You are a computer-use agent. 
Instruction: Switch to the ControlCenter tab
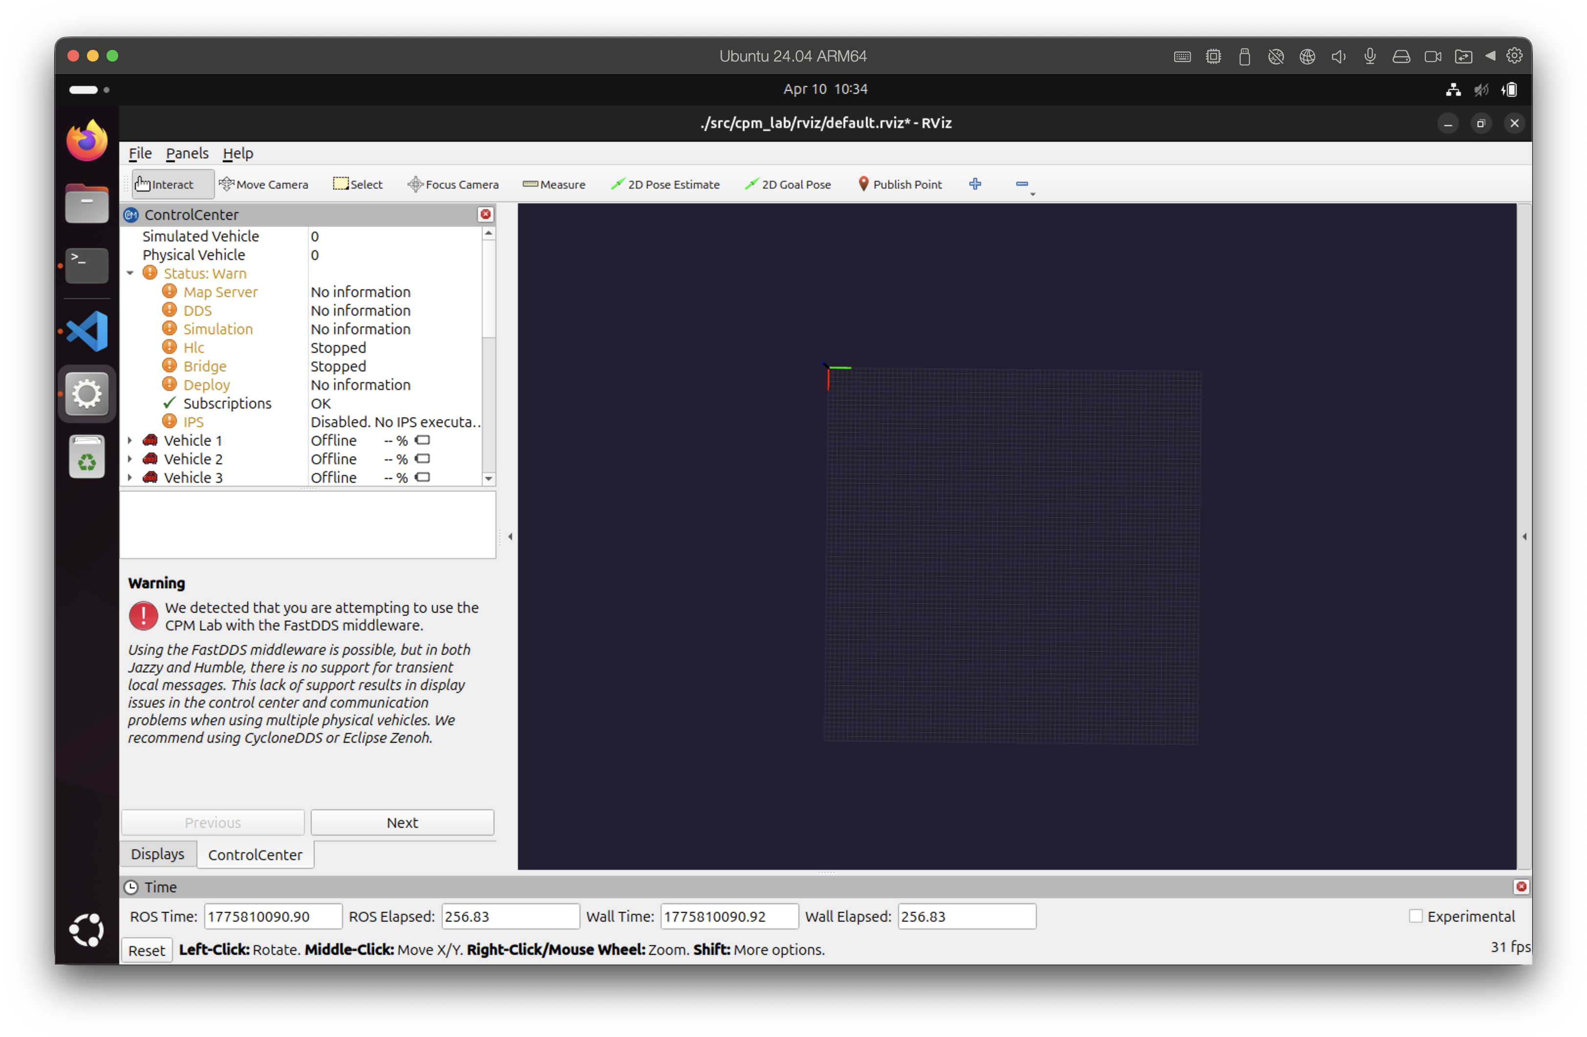pyautogui.click(x=255, y=855)
